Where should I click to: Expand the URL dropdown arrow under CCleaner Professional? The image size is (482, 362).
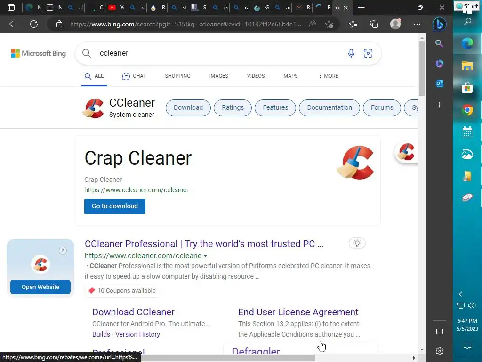(205, 256)
